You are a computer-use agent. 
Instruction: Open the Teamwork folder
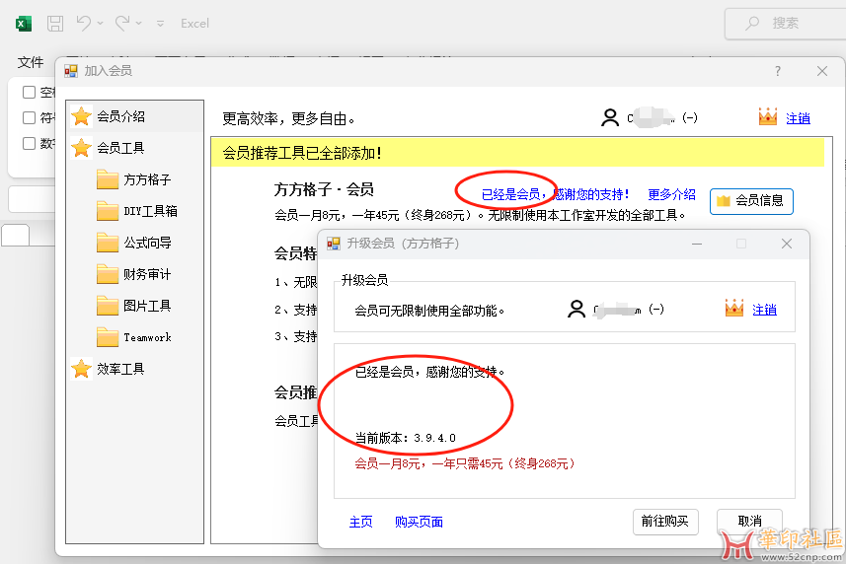(x=146, y=337)
